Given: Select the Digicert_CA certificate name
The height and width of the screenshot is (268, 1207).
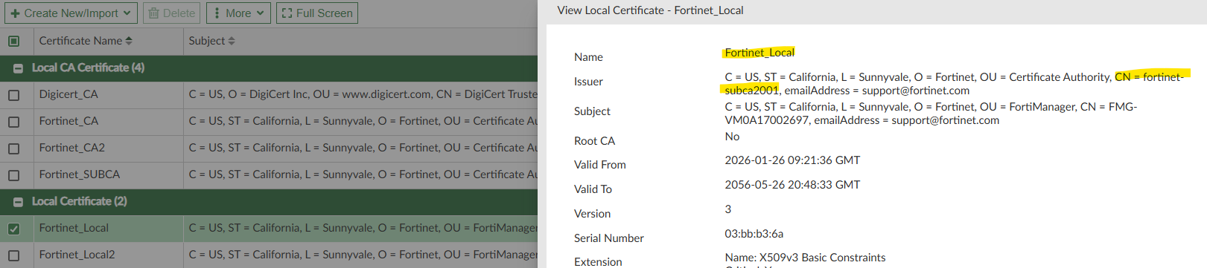Looking at the screenshot, I should pyautogui.click(x=69, y=94).
